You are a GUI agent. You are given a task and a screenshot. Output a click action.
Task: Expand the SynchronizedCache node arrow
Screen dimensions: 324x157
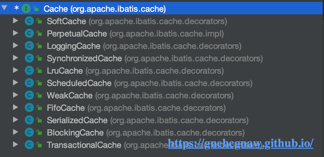pos(16,58)
